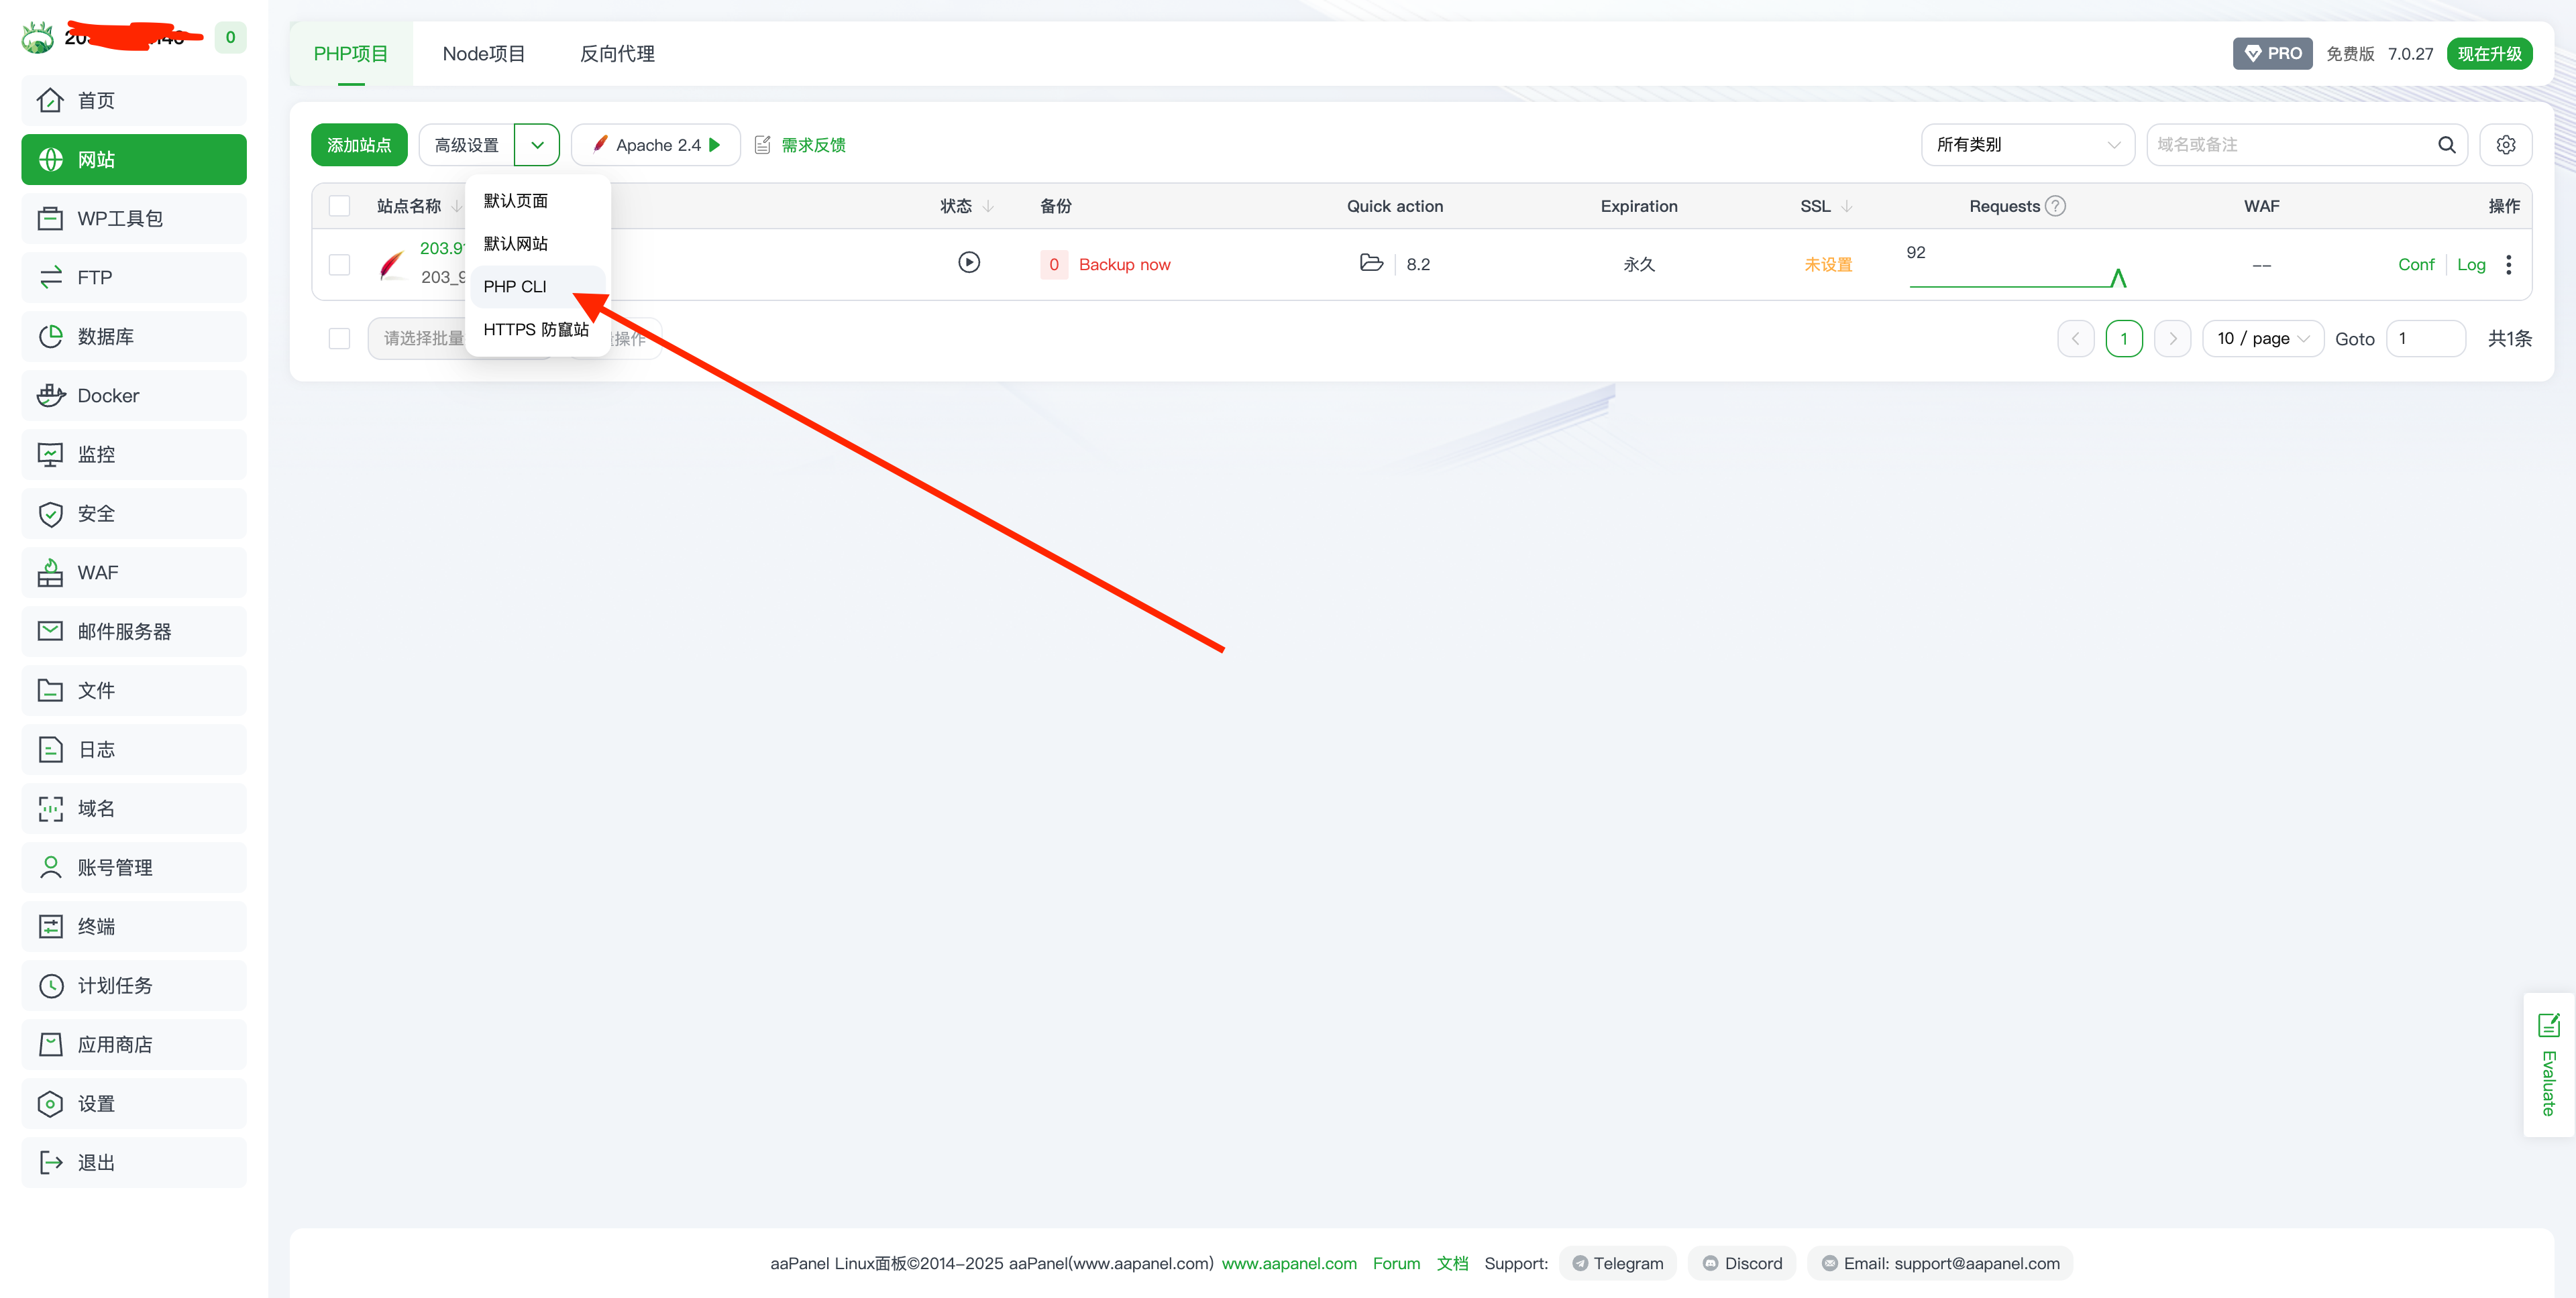Select PHP CLI from the dropdown menu
Viewport: 2576px width, 1298px height.
(515, 287)
